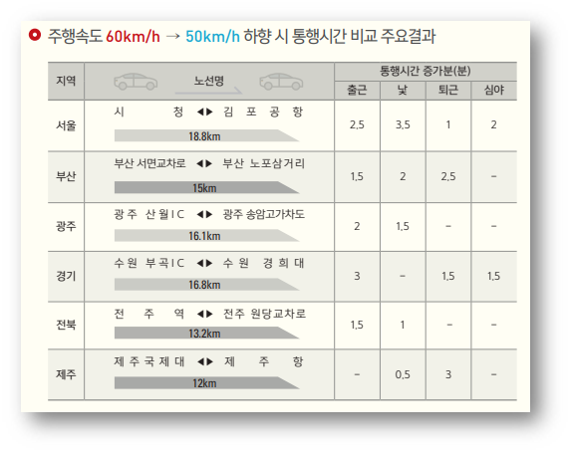Viewport: 572px width, 454px height.
Task: Select 서울 row 출근 value 2.5
Action: click(357, 124)
